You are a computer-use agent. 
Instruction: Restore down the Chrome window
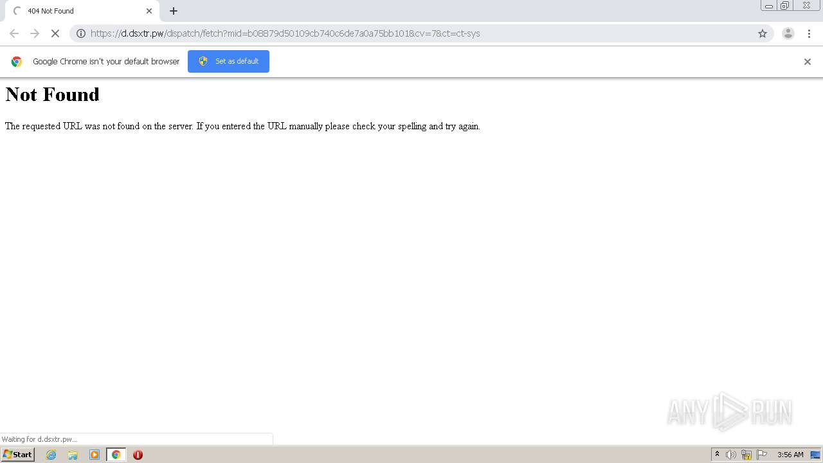(785, 6)
